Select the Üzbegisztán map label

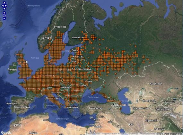[x=150, y=101]
